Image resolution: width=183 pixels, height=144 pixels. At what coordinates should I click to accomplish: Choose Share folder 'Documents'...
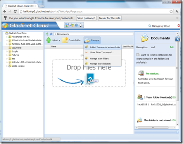point(103,53)
